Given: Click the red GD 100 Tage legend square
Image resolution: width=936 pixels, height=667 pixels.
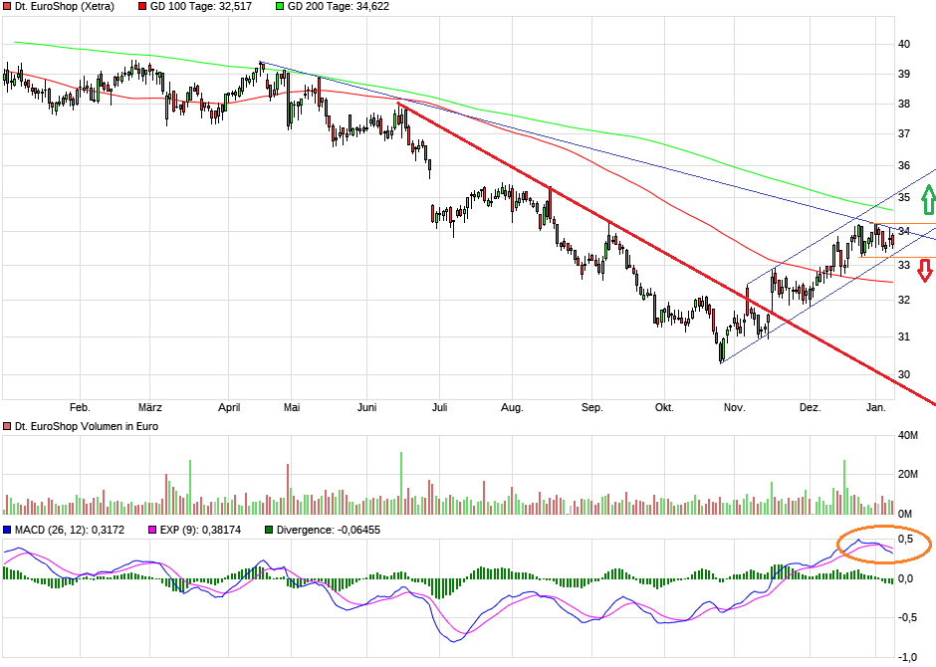Looking at the screenshot, I should point(140,7).
